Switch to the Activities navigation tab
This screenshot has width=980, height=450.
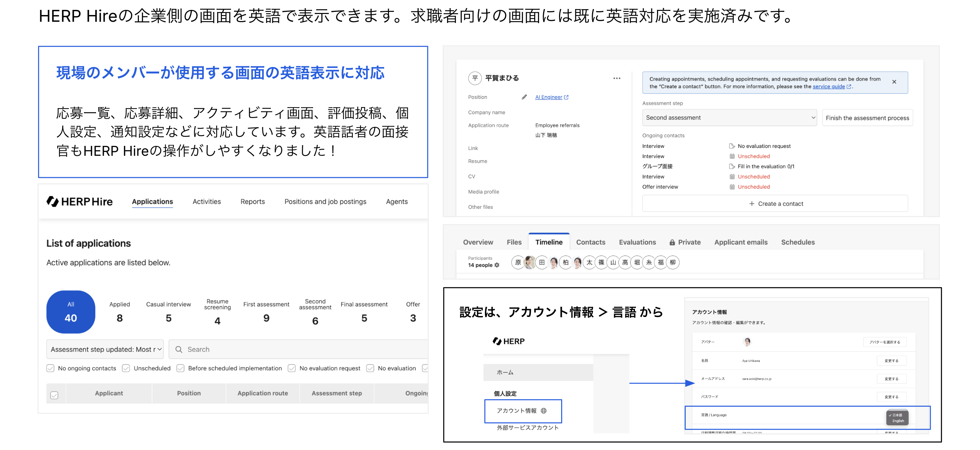206,202
